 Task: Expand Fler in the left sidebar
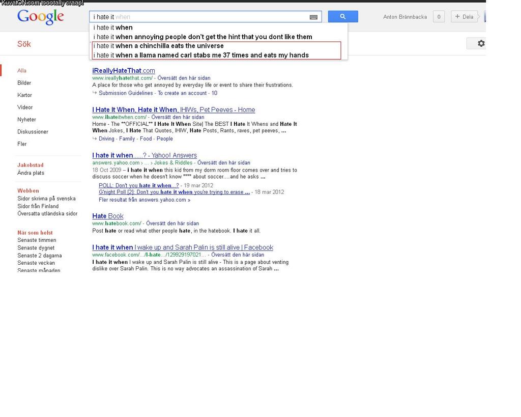[x=22, y=144]
